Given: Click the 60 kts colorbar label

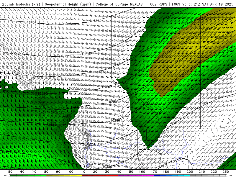Looking at the screenshot, I should coord(22,172).
